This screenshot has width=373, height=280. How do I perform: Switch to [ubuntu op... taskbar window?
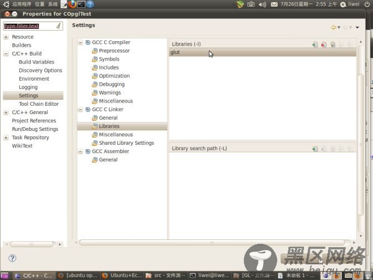pyautogui.click(x=78, y=276)
